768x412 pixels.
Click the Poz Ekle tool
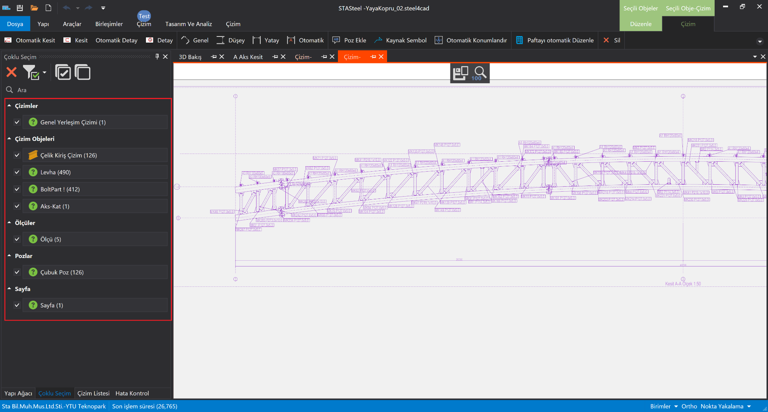click(x=349, y=40)
